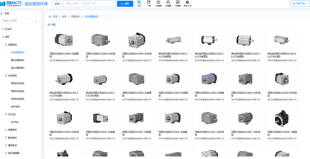
Task: Click title 伺服交流电机ACM2L-06抱闸型
Action: point(173,133)
